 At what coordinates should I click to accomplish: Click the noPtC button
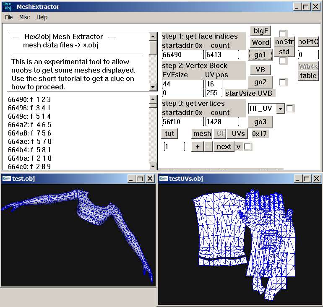(x=308, y=42)
